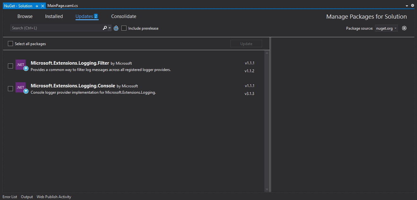Click package list scrollbar up arrow

(267, 53)
